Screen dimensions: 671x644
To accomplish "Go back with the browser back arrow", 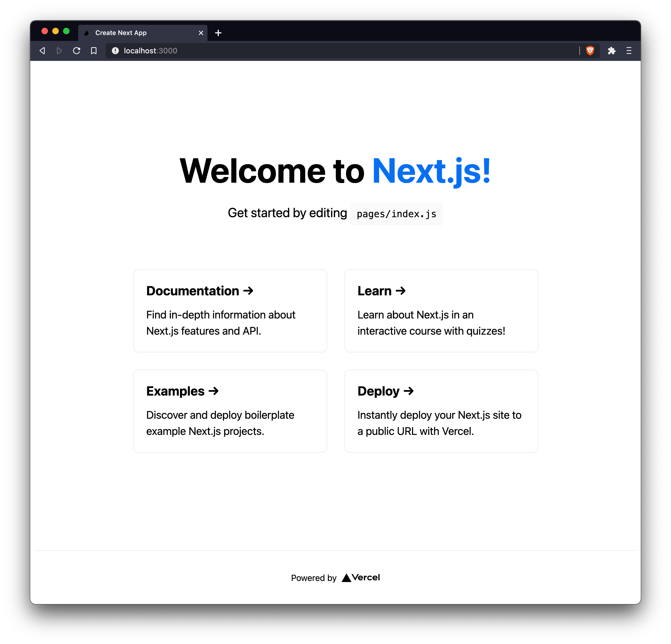I will [x=43, y=51].
